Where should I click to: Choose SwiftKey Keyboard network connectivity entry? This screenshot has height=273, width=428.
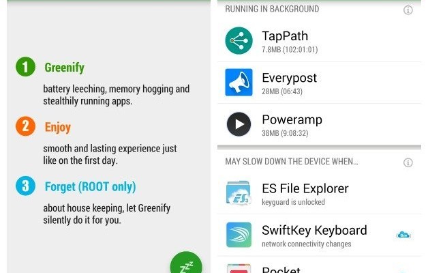tap(319, 235)
